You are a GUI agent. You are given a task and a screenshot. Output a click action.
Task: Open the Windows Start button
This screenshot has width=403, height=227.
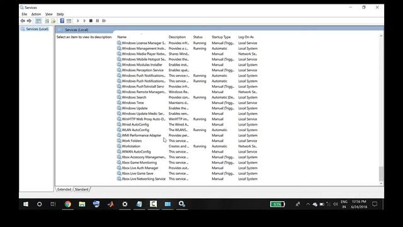(x=26, y=204)
